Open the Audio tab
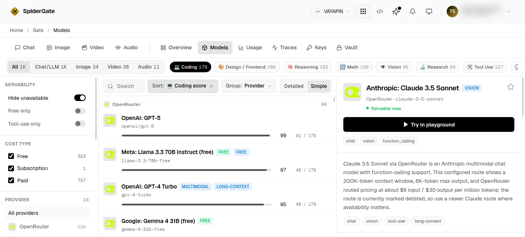The image size is (525, 237). tap(126, 48)
